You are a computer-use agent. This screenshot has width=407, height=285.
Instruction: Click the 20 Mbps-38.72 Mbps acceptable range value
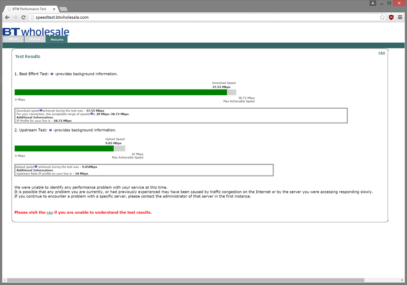(x=112, y=114)
